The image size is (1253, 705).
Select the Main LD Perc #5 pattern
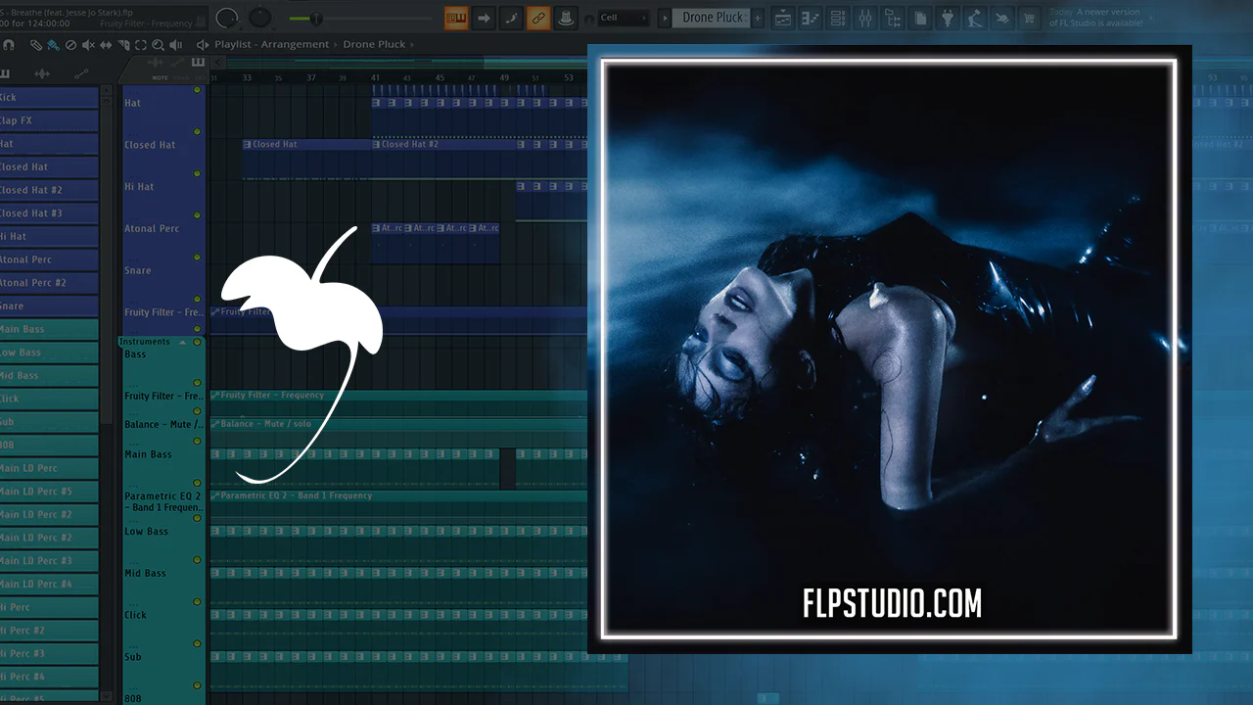coord(49,492)
